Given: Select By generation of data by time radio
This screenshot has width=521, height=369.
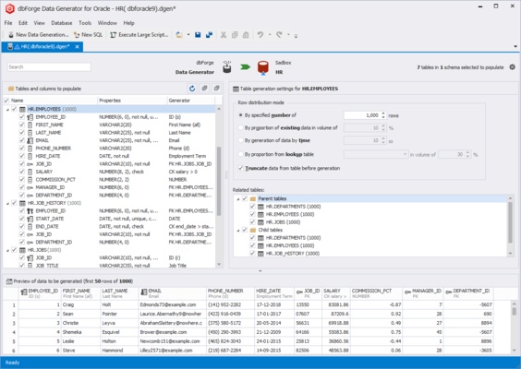Looking at the screenshot, I should (241, 140).
